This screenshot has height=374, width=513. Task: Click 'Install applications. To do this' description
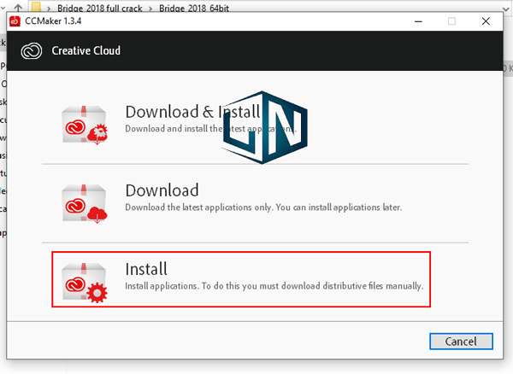274,286
